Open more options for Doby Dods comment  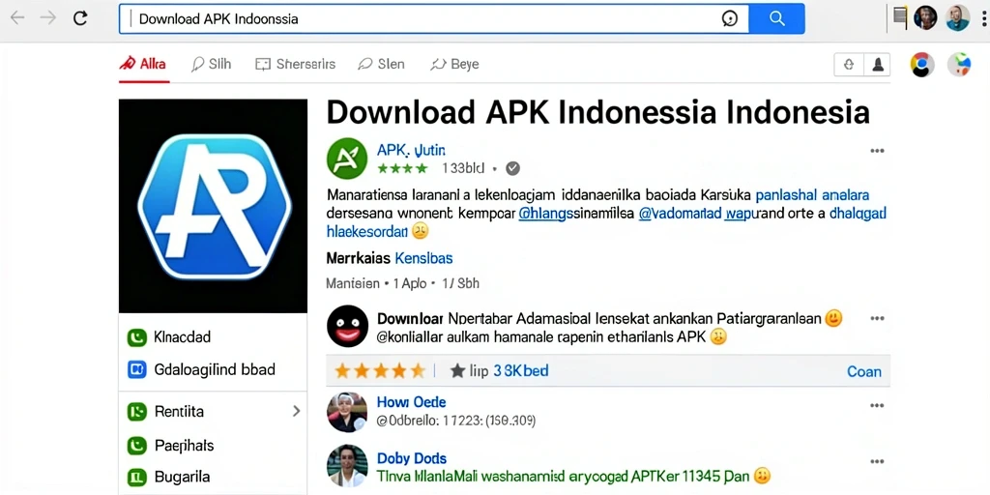pos(877,461)
